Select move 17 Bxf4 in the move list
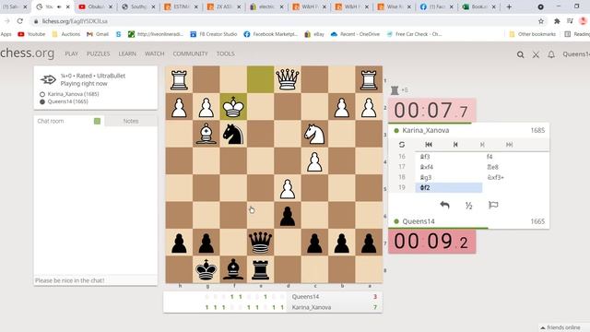The width and height of the screenshot is (590, 332). [449, 167]
